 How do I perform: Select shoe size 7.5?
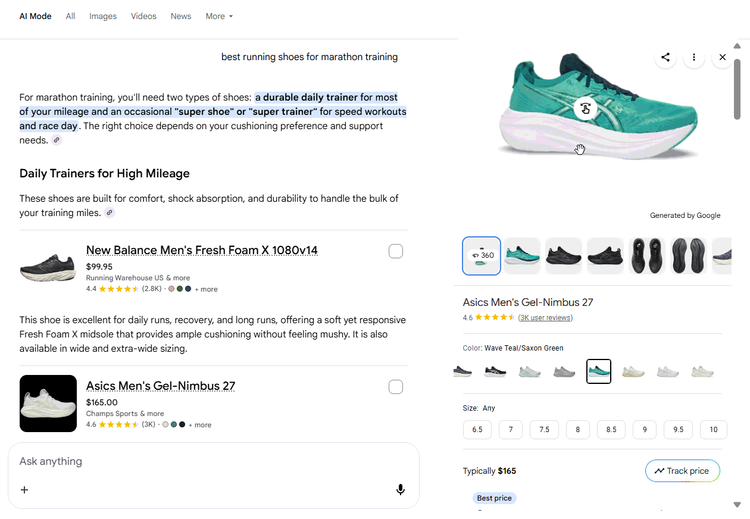tap(544, 430)
